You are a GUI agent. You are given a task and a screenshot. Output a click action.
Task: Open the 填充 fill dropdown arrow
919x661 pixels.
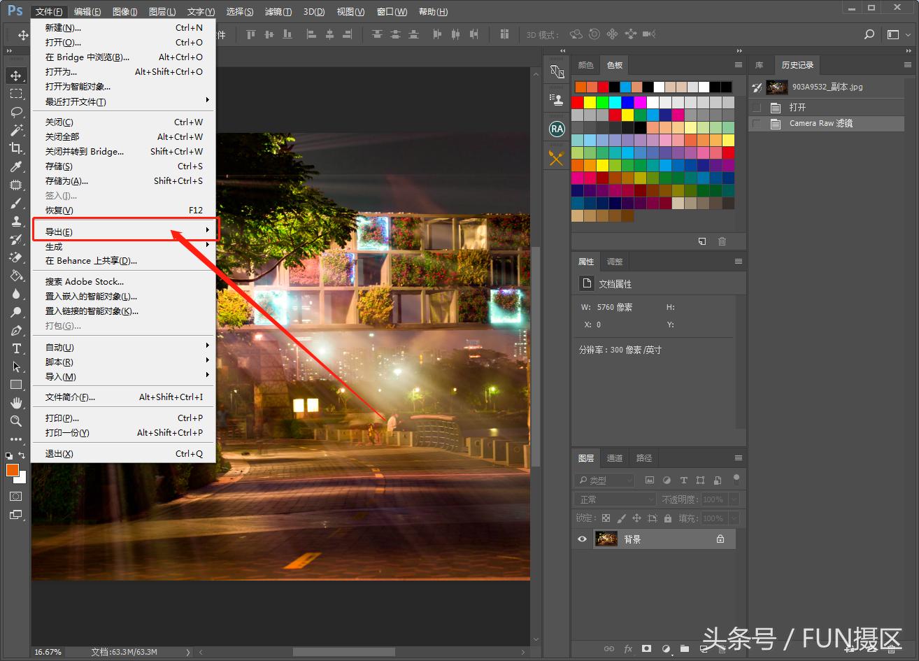pos(733,518)
